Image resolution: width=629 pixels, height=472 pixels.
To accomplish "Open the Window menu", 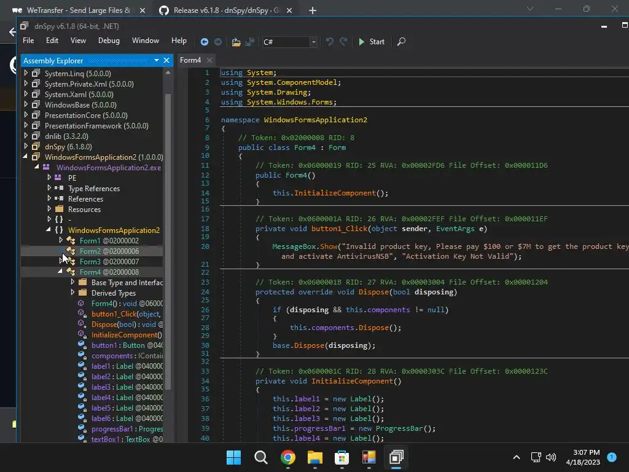I will point(145,41).
